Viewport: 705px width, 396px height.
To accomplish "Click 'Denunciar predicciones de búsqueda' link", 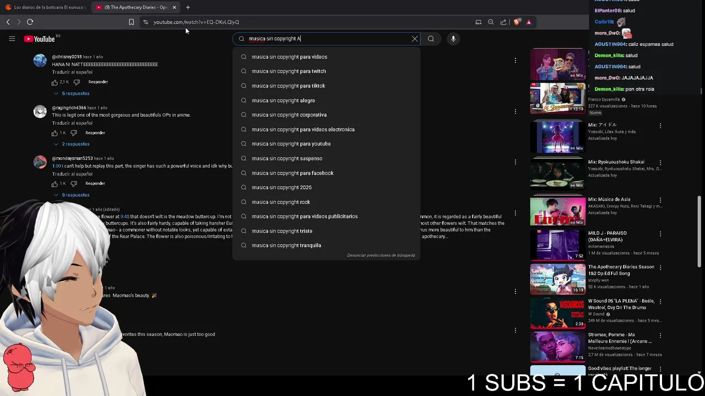I will (x=381, y=255).
